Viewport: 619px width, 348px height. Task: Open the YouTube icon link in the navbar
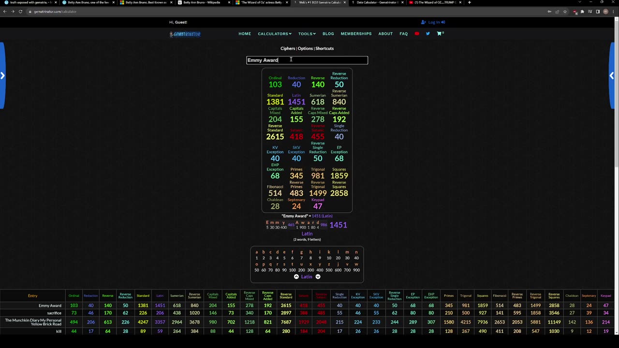point(417,34)
